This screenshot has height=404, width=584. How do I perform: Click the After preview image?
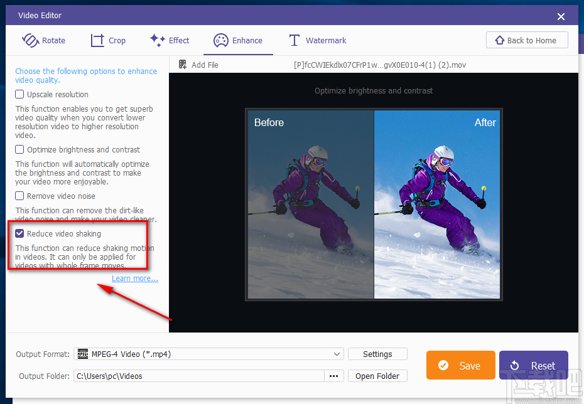(437, 205)
